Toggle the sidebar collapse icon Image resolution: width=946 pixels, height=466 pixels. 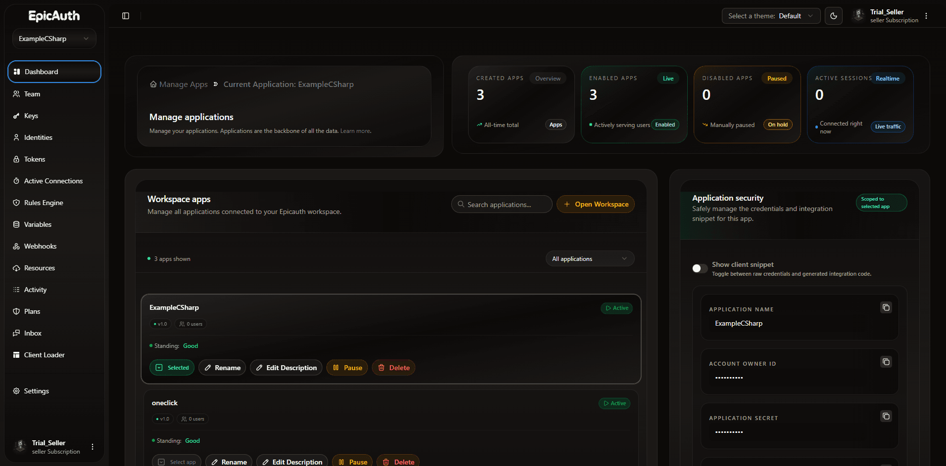pyautogui.click(x=126, y=16)
